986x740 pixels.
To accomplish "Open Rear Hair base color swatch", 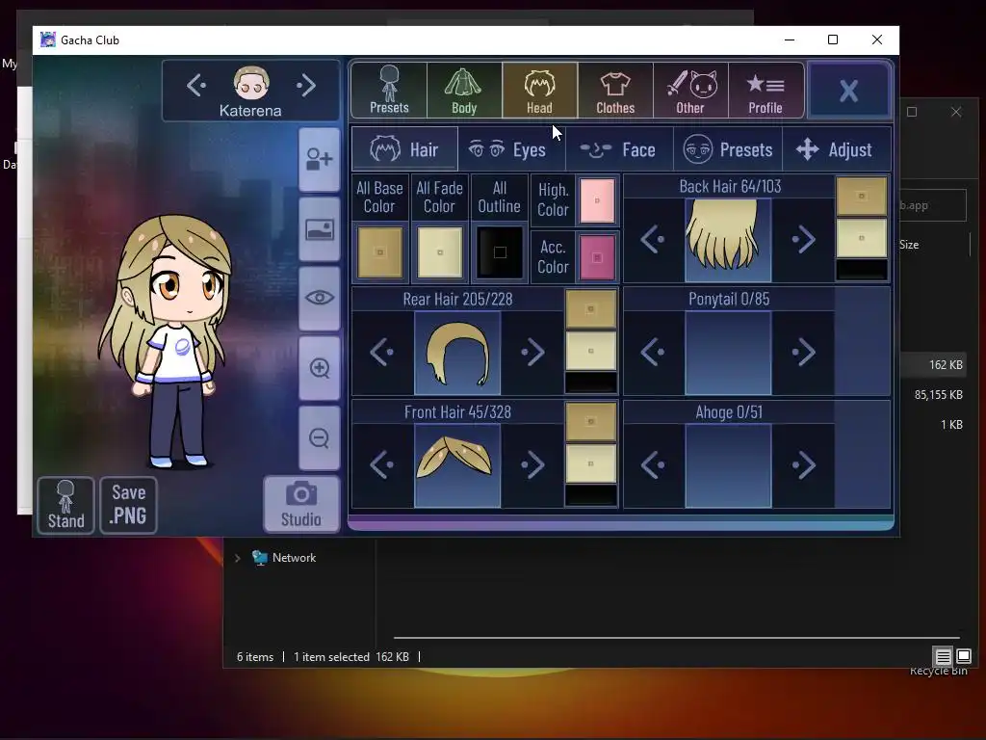I will coord(591,309).
